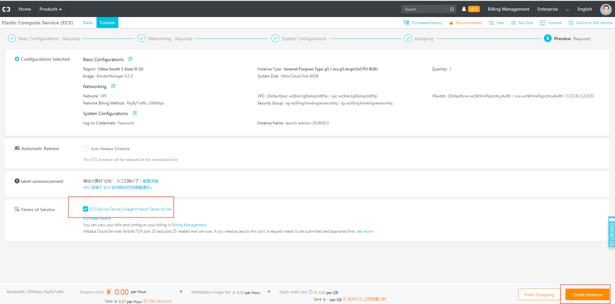Click the Fees icon
Image resolution: width=615 pixels, height=304 pixels.
491,23
